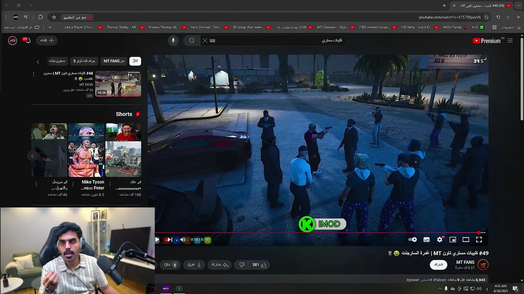This screenshot has height=294, width=524.
Task: Open options menu for the #48 video
Action: point(34,74)
